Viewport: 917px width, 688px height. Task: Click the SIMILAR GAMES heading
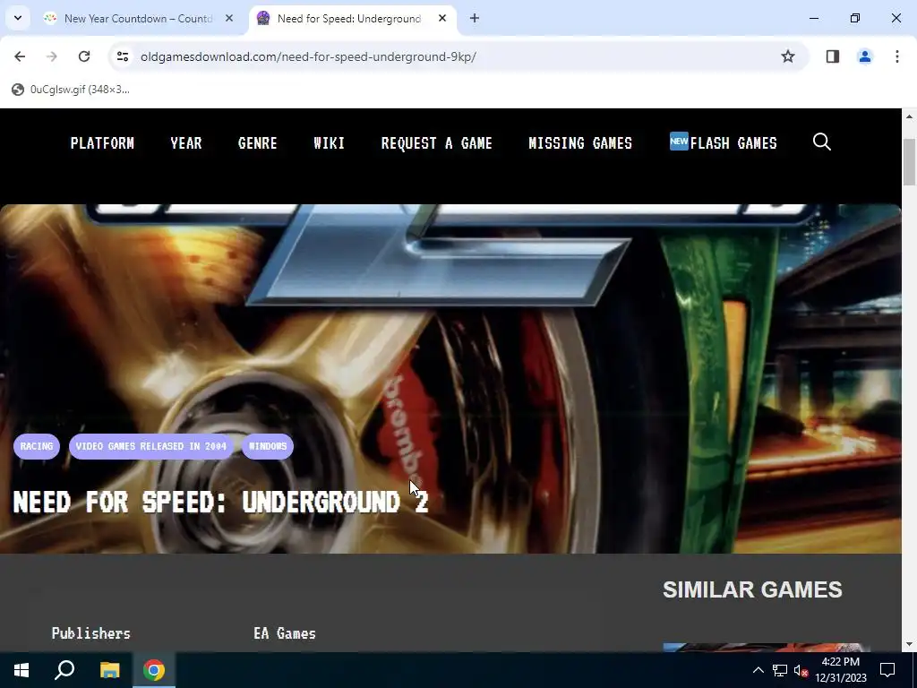coord(752,589)
